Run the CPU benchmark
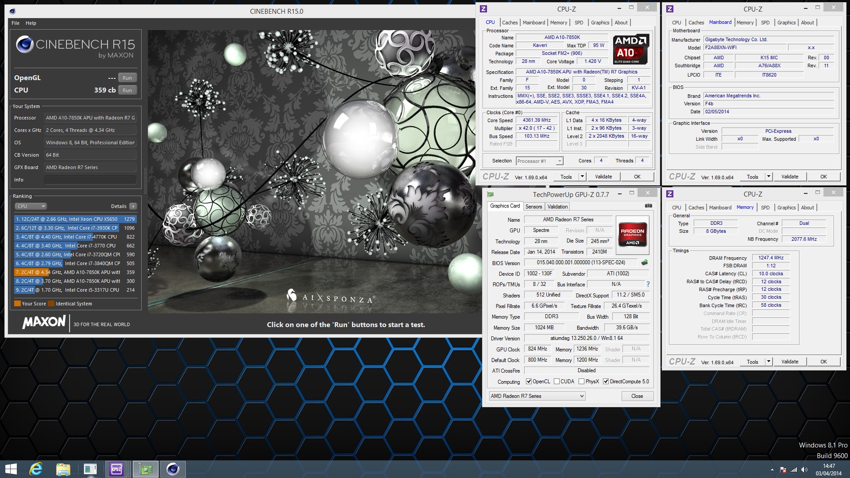Image resolution: width=850 pixels, height=478 pixels. (x=127, y=90)
